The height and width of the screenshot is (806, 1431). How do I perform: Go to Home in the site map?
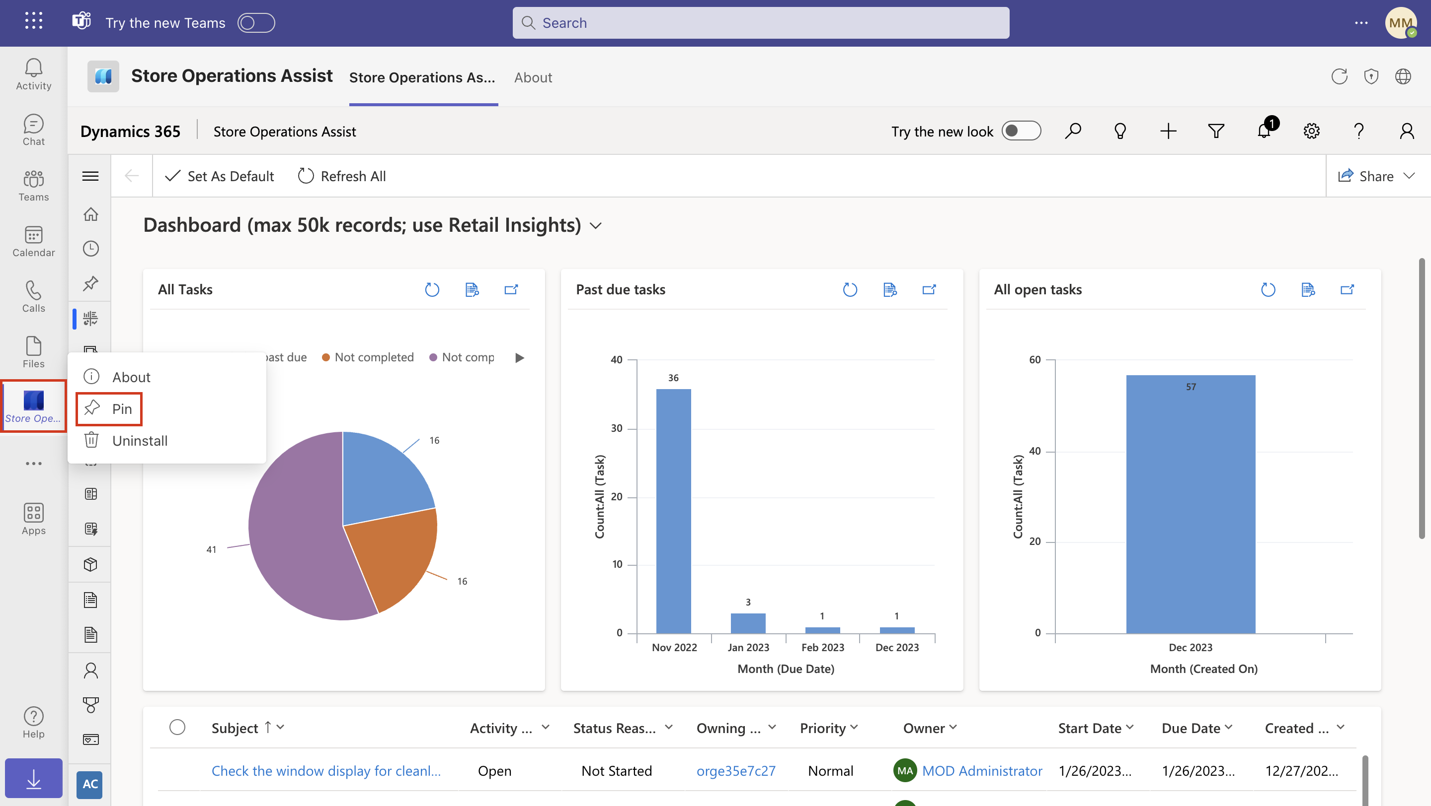pyautogui.click(x=90, y=214)
